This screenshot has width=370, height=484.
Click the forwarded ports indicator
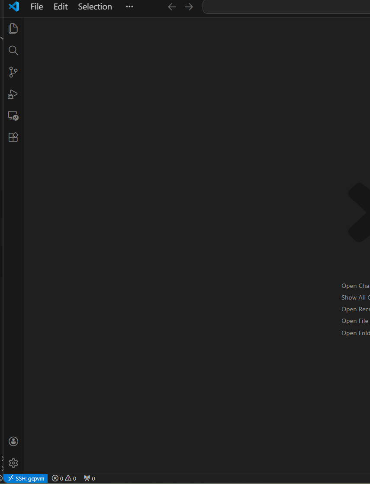[x=89, y=478]
